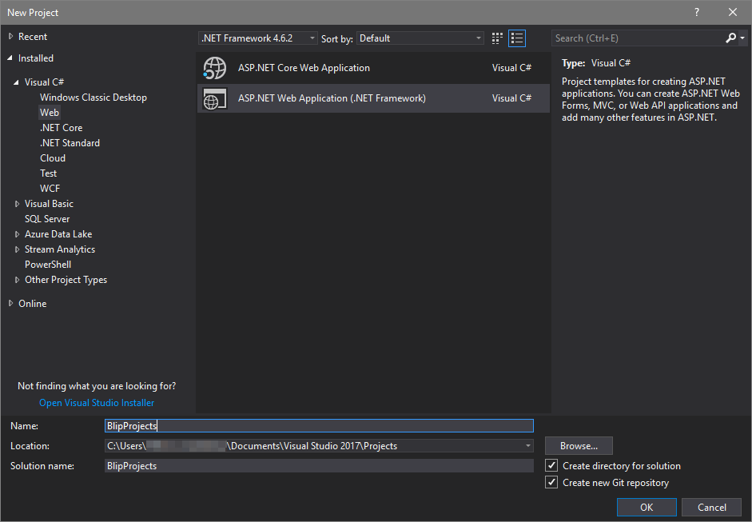
Task: Toggle Create new Git repository checkbox
Action: tap(551, 482)
